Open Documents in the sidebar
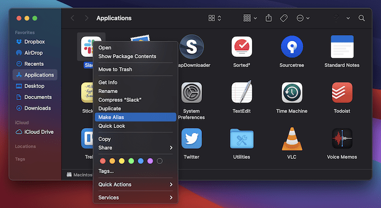This screenshot has width=381, height=208. 35,97
